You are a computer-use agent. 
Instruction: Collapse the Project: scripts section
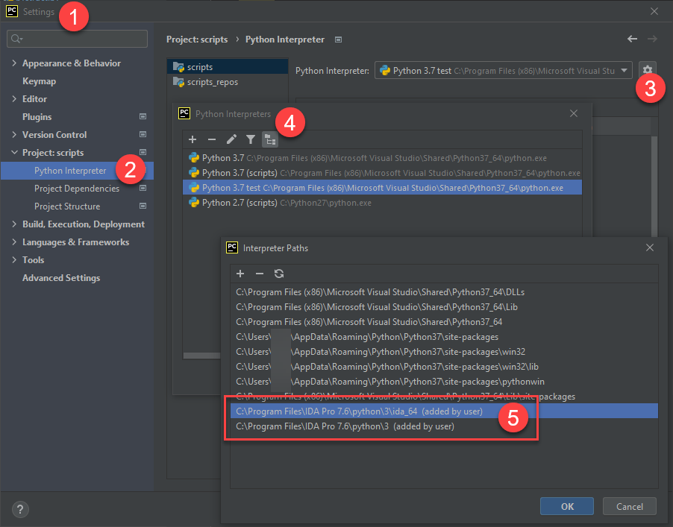click(x=14, y=153)
